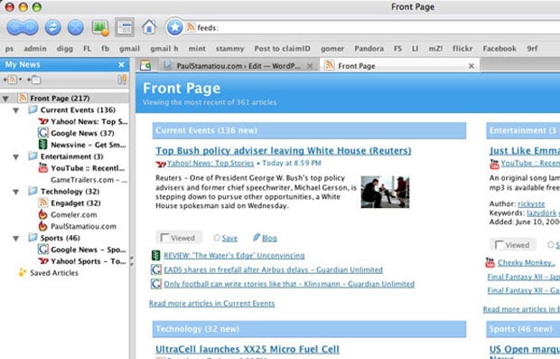Open Saved Articles in the sidebar
This screenshot has height=359, width=560.
point(49,273)
